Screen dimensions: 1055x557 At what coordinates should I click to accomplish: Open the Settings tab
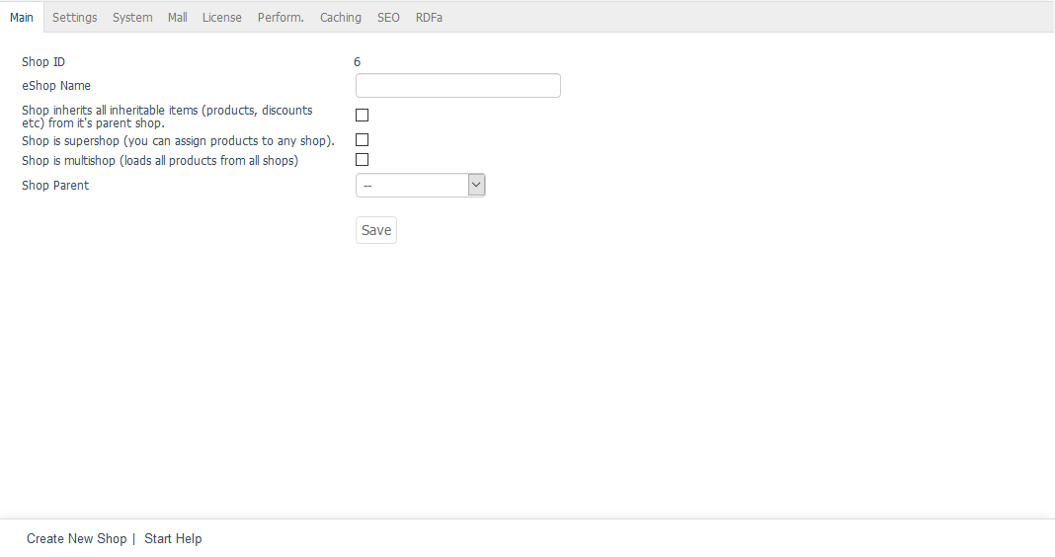coord(75,18)
